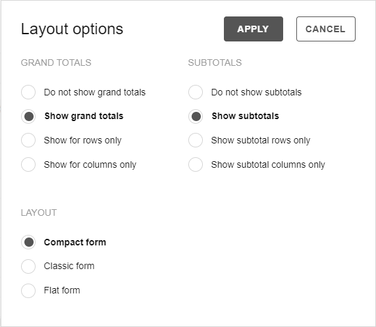Click the 'Classic form' label text
The height and width of the screenshot is (327, 376).
69,266
